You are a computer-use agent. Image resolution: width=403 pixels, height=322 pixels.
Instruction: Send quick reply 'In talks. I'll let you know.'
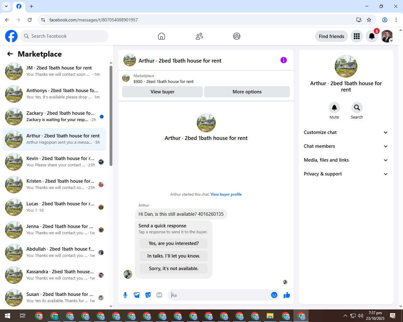(x=174, y=256)
